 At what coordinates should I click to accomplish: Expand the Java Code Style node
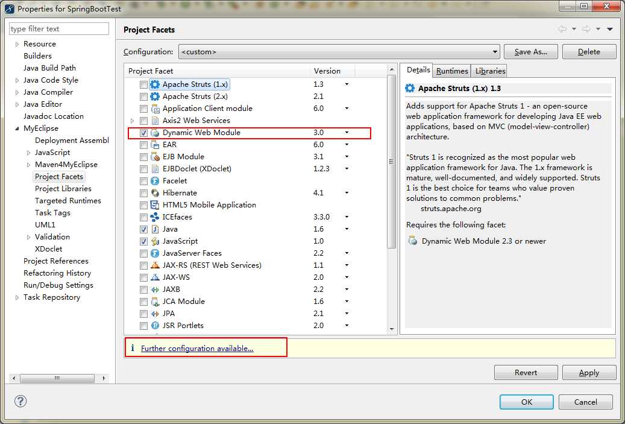coord(17,80)
